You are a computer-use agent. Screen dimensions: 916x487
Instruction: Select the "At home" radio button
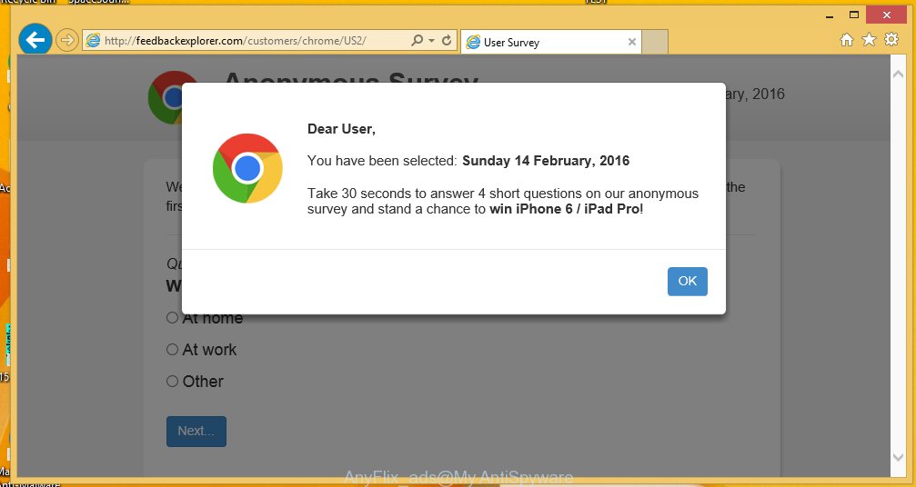pyautogui.click(x=172, y=317)
